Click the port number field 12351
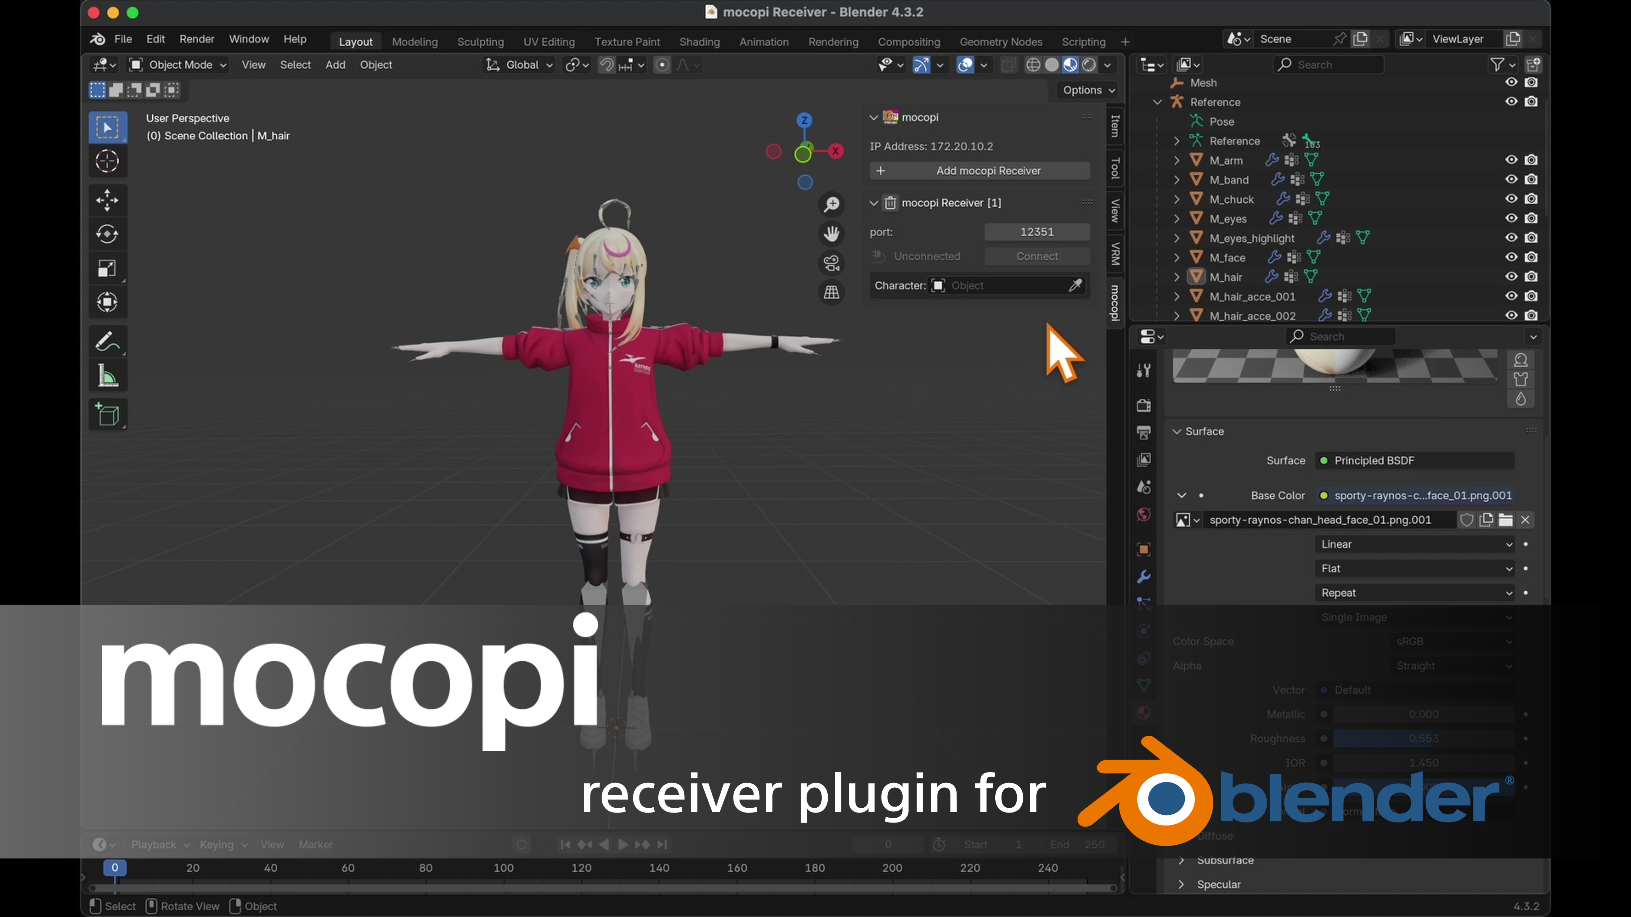 pos(1036,232)
